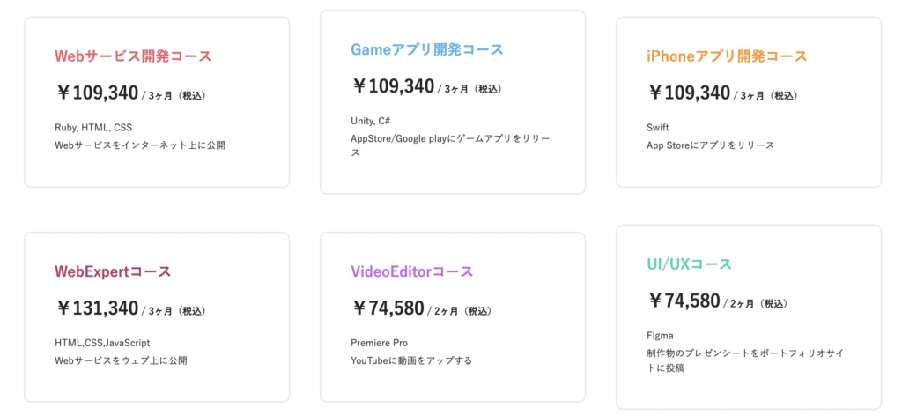
Task: Click the Unity, C# skills text
Action: [371, 121]
